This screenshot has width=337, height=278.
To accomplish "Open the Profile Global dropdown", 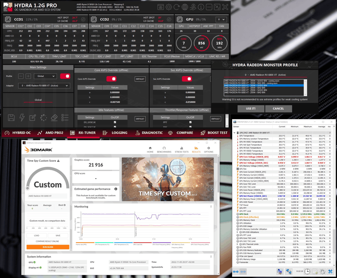I will tap(45, 76).
